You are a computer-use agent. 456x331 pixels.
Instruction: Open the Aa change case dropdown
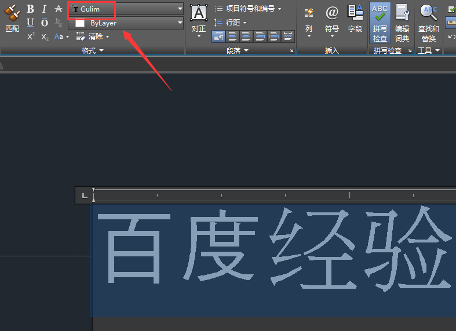coord(61,36)
